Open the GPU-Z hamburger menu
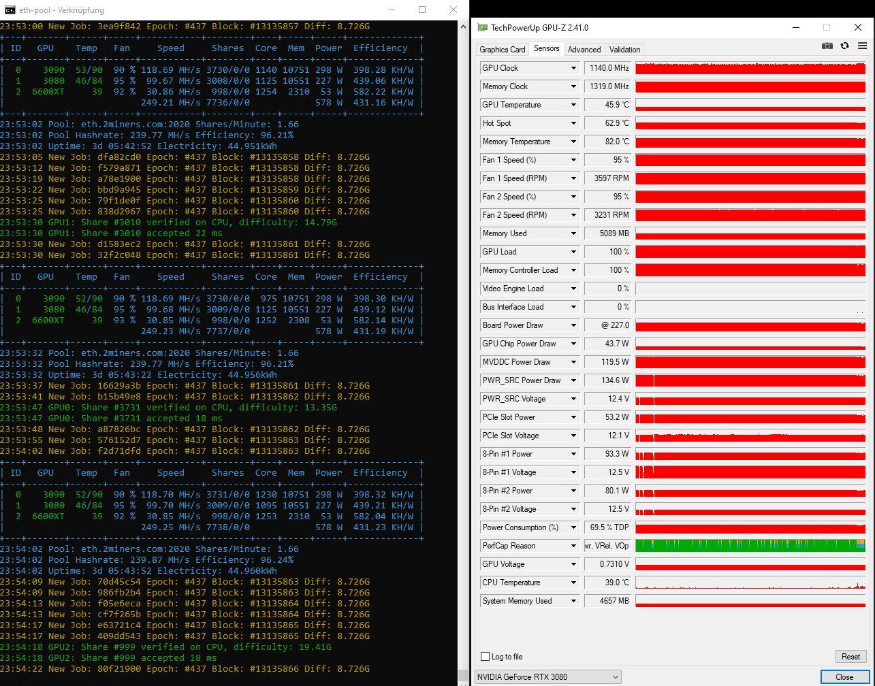Viewport: 875px width, 686px height. point(862,46)
